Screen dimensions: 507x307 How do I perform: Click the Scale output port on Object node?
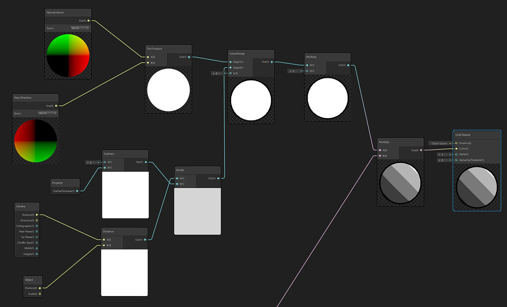coord(39,294)
